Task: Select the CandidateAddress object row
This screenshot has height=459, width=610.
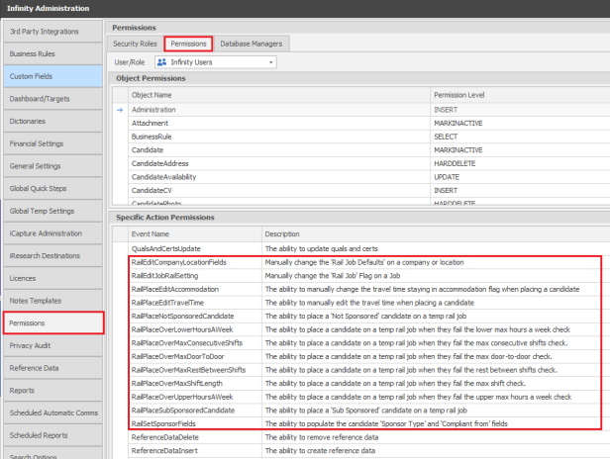Action: [x=361, y=163]
